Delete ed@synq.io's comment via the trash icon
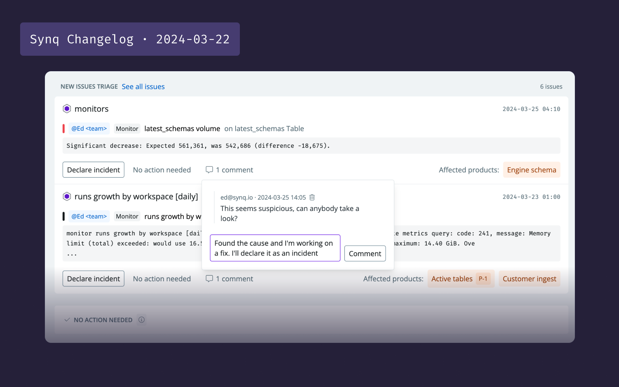The height and width of the screenshot is (387, 619). pyautogui.click(x=312, y=197)
